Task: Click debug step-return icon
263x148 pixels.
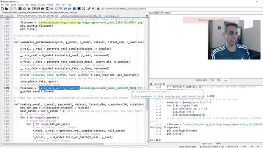Action: click(x=65, y=9)
